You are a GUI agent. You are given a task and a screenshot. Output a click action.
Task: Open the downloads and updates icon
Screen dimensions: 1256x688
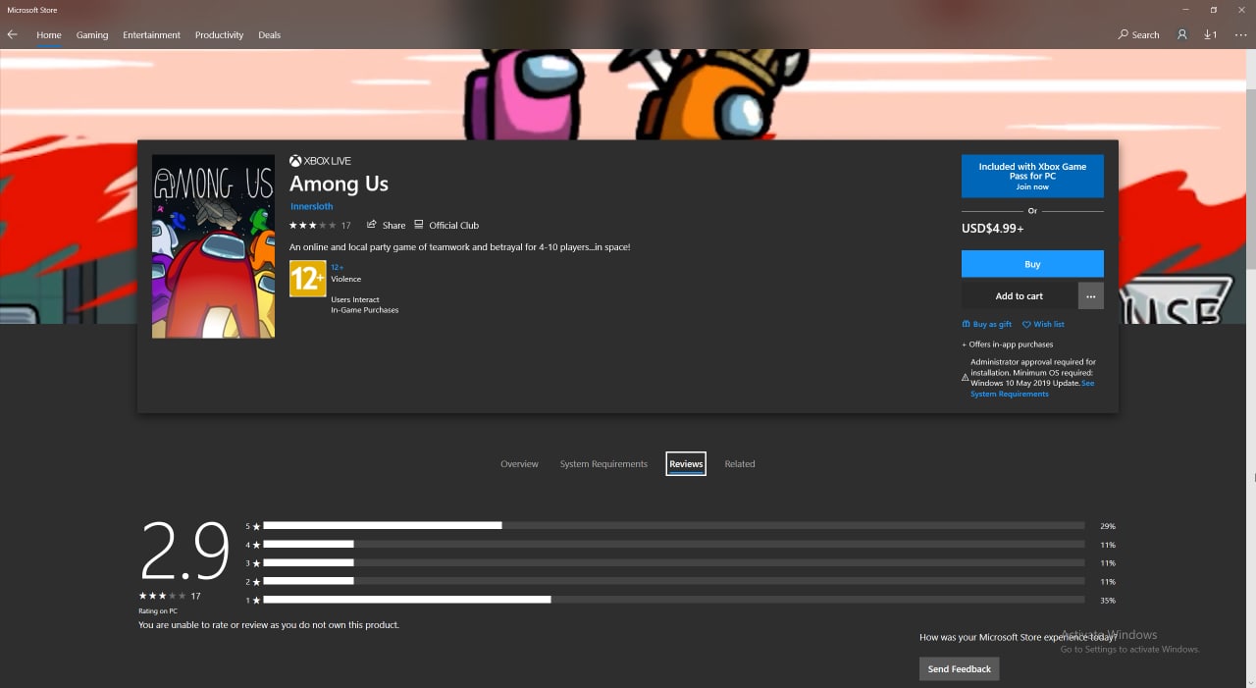pyautogui.click(x=1211, y=34)
